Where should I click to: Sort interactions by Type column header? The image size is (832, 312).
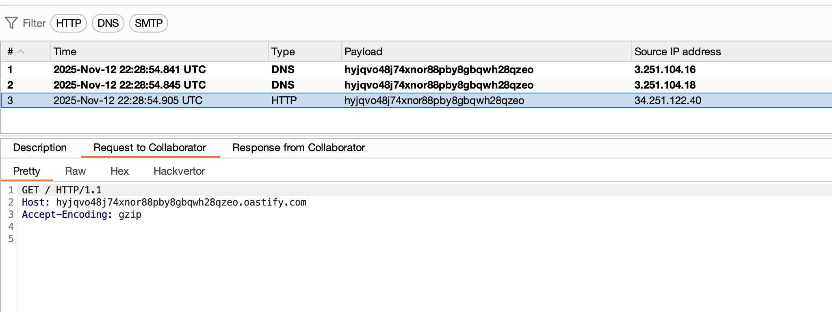click(283, 52)
